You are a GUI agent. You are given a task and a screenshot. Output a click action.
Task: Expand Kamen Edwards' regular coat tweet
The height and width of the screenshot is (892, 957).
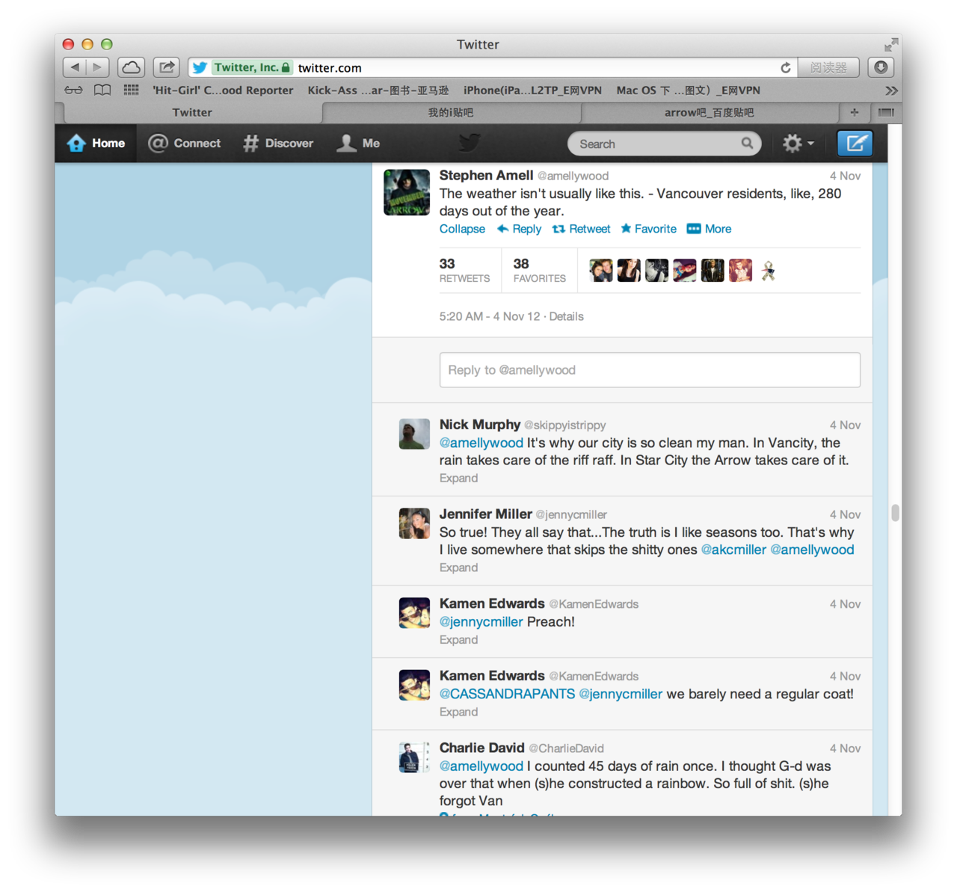(x=458, y=712)
